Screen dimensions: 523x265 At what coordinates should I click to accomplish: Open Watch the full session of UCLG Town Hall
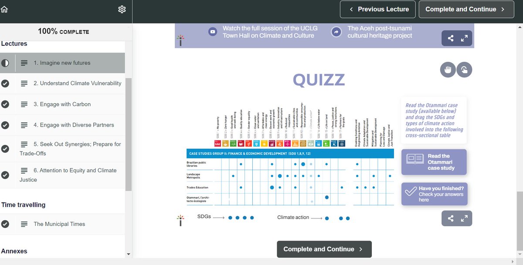coord(270,32)
